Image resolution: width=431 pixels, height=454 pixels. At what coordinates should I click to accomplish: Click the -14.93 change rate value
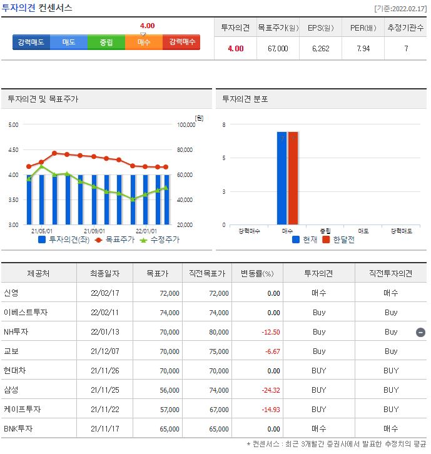pyautogui.click(x=271, y=410)
